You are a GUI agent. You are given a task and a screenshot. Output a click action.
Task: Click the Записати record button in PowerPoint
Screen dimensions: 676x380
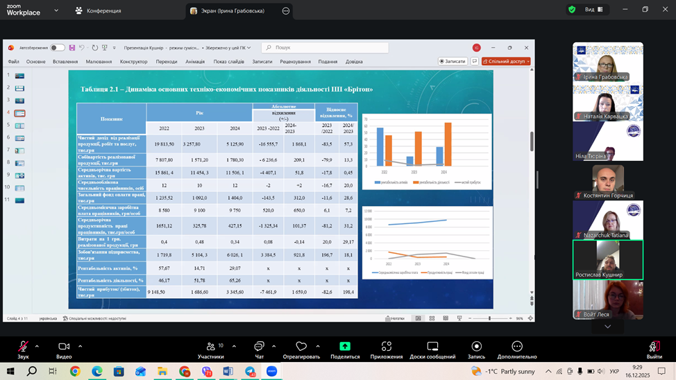tap(453, 61)
